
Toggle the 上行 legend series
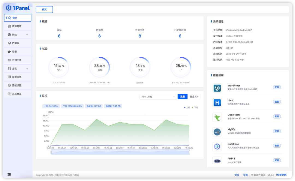click(x=187, y=108)
